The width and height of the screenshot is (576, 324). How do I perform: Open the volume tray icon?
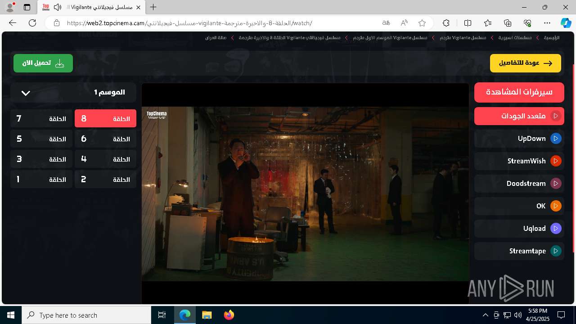click(x=518, y=315)
